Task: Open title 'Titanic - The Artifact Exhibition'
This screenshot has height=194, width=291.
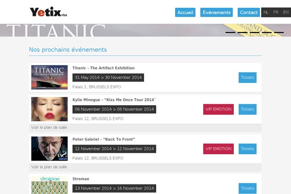Action: coord(103,68)
